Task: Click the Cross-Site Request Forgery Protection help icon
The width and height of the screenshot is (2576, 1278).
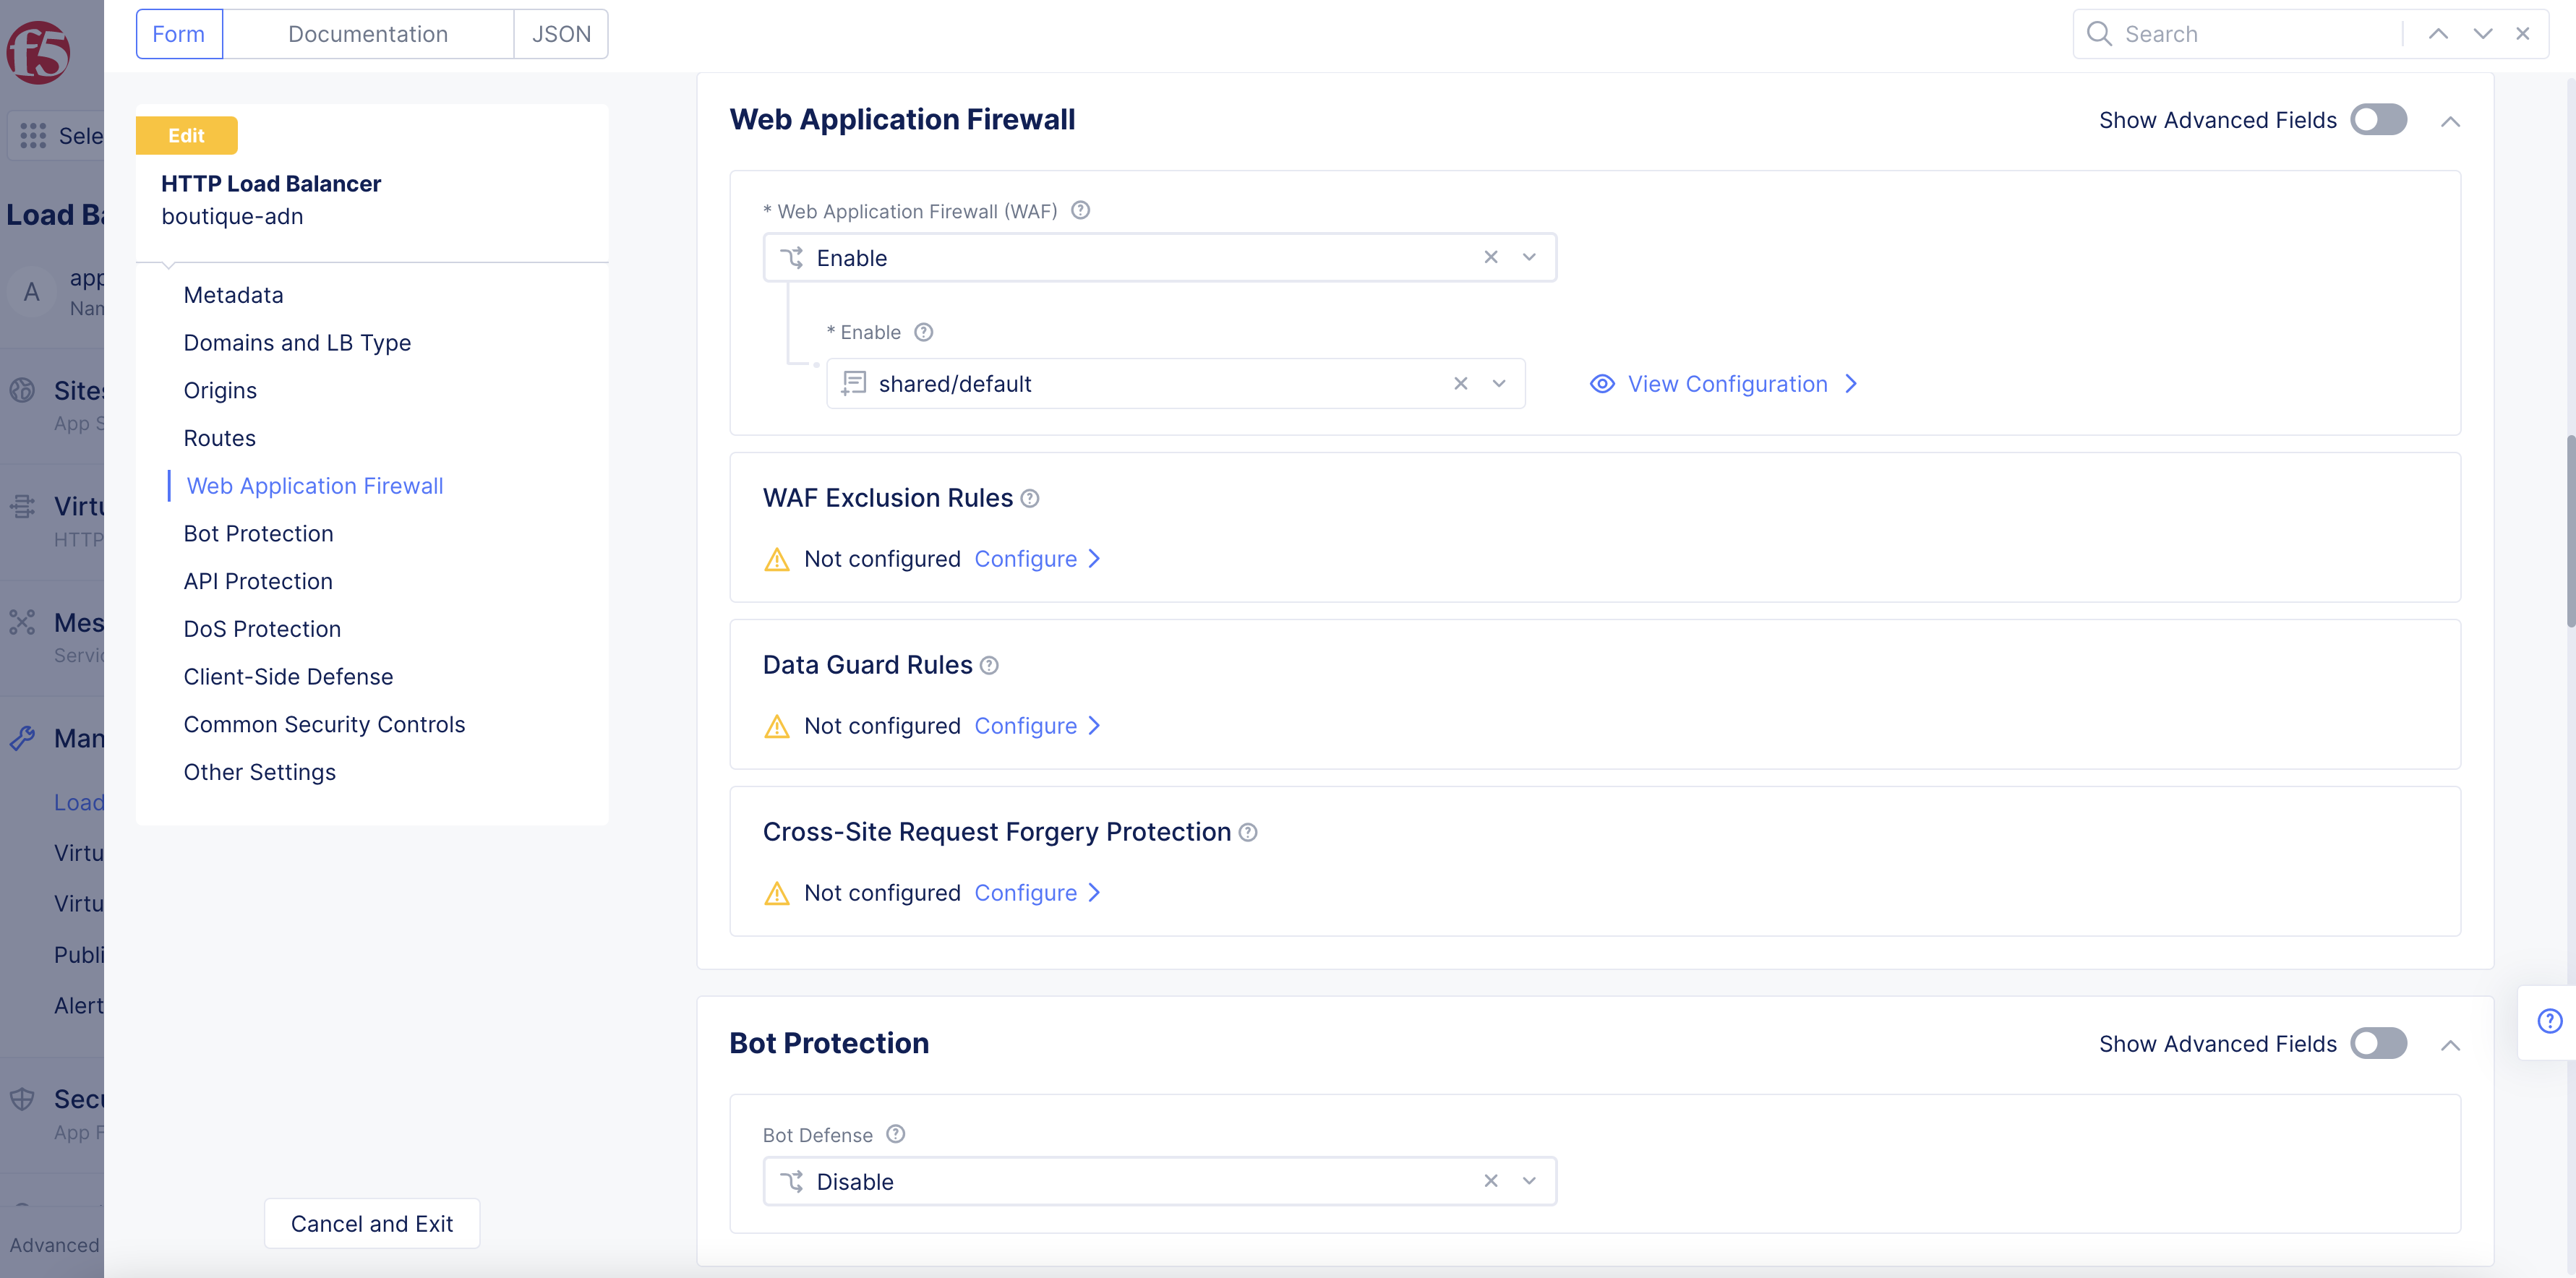Action: pyautogui.click(x=1248, y=832)
